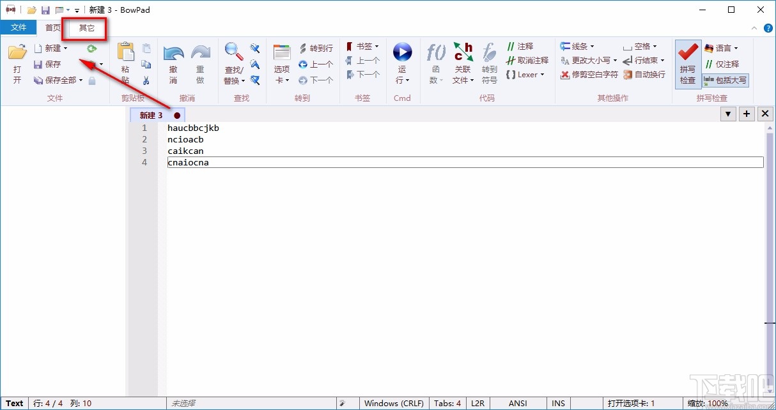This screenshot has height=410, width=776.
Task: Collapse the ribbon with the caret arrow
Action: pyautogui.click(x=755, y=28)
